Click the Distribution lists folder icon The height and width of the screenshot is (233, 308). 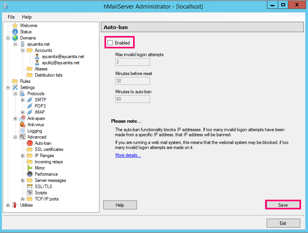pyautogui.click(x=30, y=75)
